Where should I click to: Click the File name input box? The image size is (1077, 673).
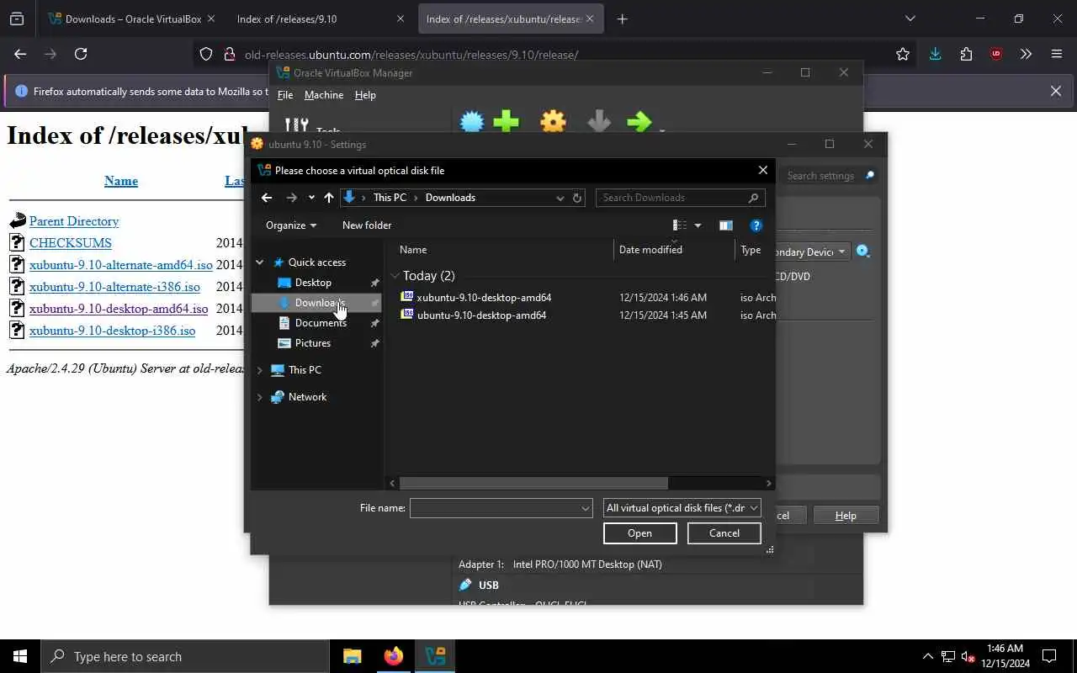pos(501,508)
